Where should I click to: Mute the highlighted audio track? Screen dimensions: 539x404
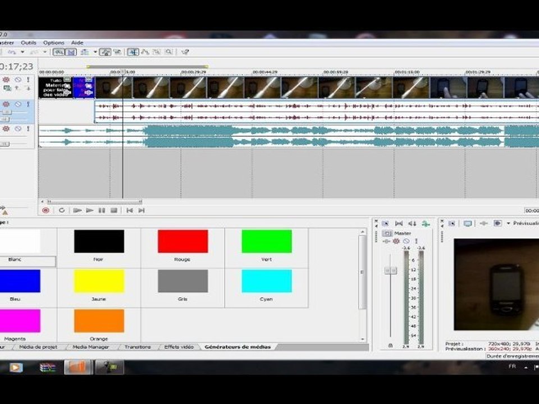coord(18,104)
